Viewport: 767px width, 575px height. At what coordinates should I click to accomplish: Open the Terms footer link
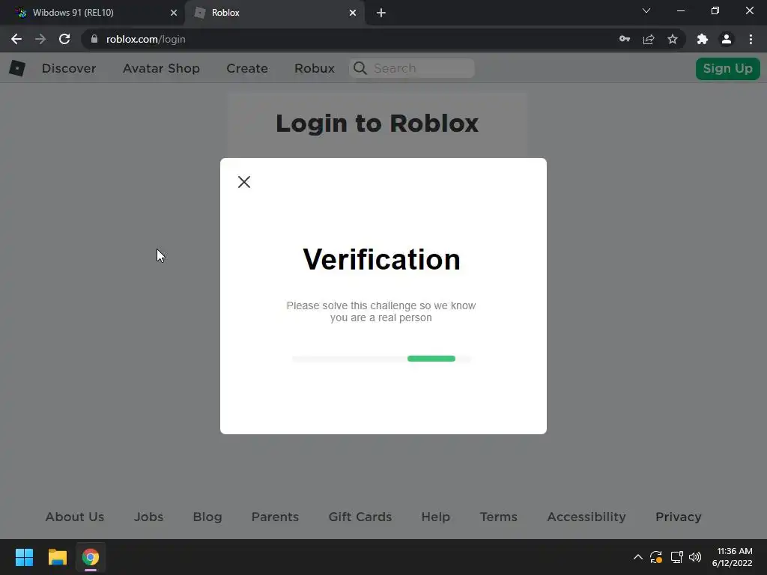click(498, 517)
